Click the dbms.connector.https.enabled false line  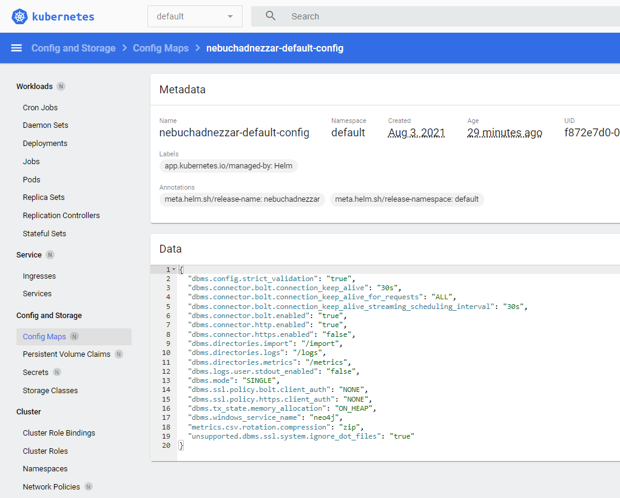(x=272, y=334)
